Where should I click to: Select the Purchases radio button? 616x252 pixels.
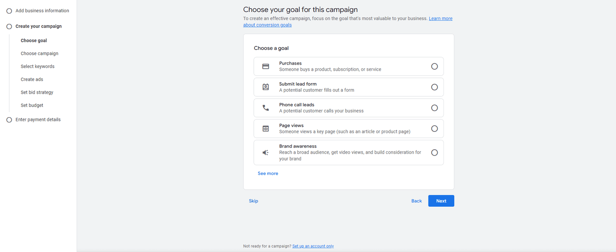[434, 66]
